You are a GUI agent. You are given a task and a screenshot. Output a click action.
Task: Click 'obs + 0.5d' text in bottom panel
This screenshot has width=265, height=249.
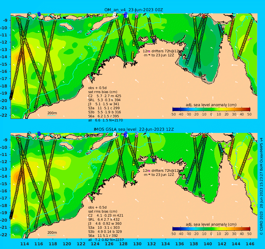pos(97,207)
